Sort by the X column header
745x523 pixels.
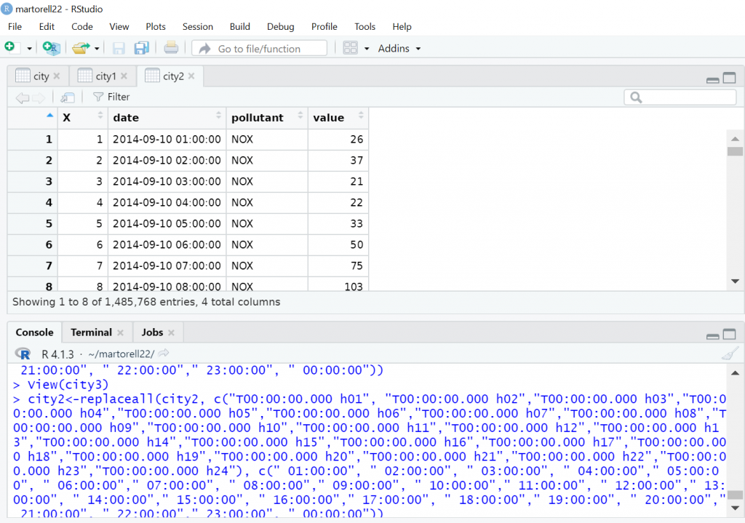click(83, 118)
